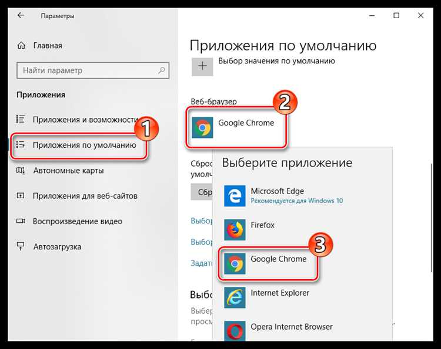Click the Веб-браузер label
Viewport: 441px width, 349px height.
click(x=213, y=101)
